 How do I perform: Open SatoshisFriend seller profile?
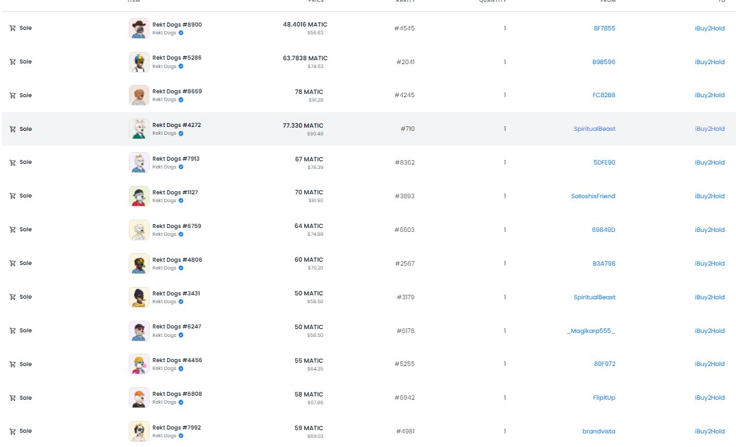(x=593, y=196)
